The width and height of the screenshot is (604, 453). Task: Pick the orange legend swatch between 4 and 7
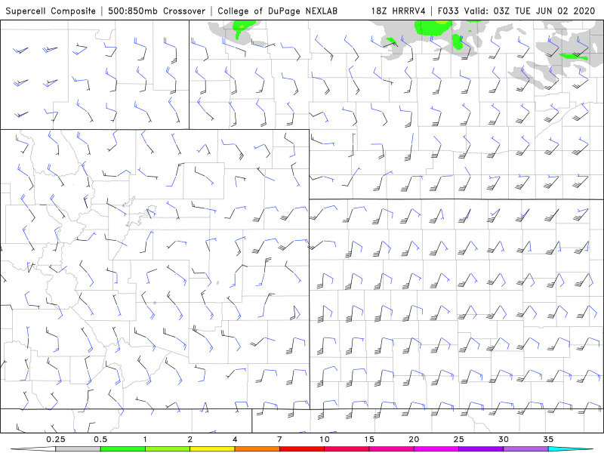pos(257,449)
